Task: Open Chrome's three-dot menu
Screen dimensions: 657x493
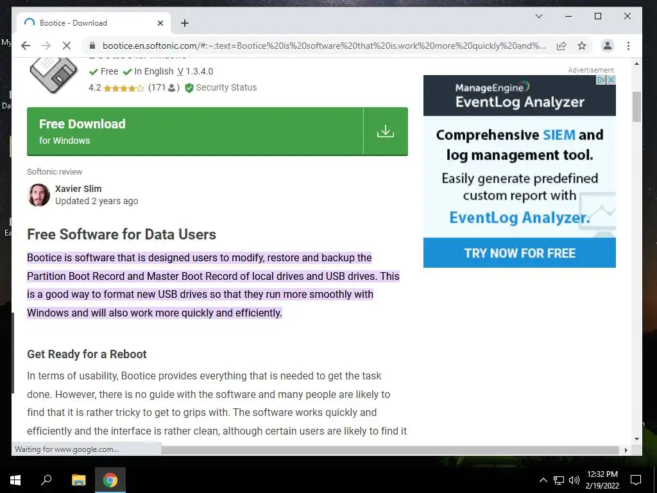Action: tap(628, 46)
